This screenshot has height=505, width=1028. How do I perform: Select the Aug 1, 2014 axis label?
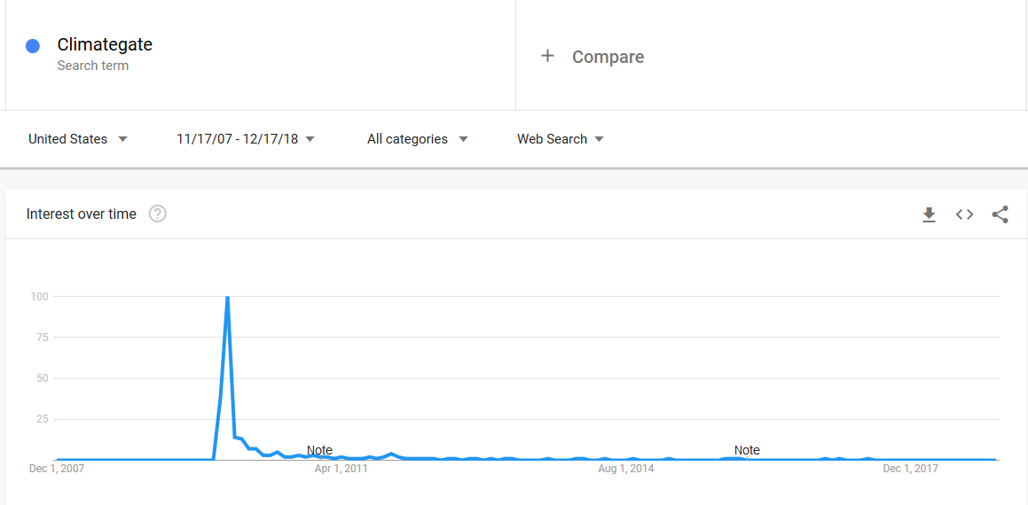click(626, 469)
